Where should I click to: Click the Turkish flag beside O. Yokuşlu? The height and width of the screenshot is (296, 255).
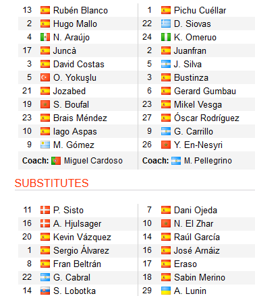point(45,77)
